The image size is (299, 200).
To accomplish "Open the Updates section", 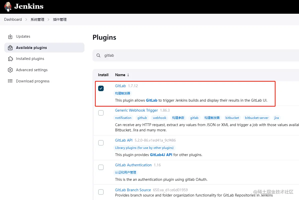I will point(23,36).
